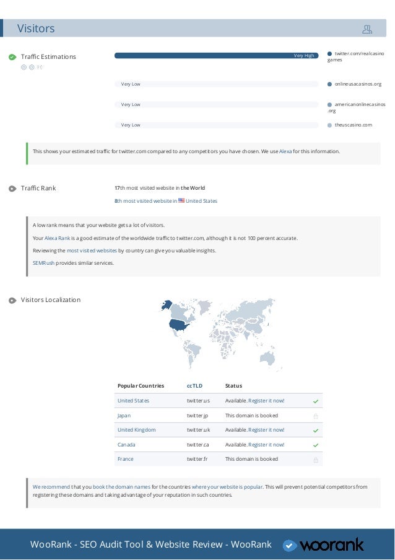Open the most visited websites link

(x=92, y=251)
